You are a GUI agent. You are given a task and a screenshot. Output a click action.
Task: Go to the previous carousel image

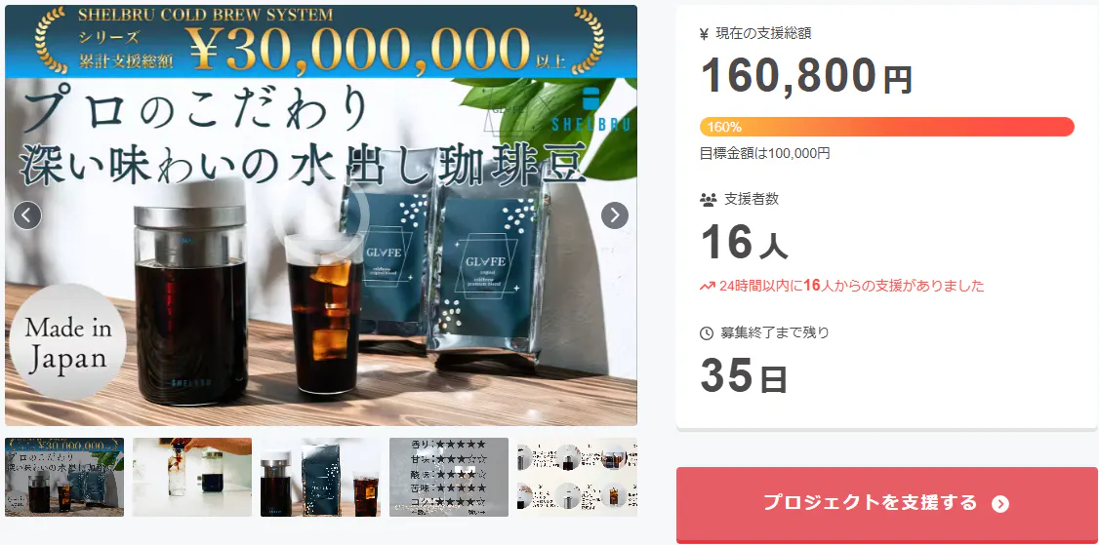point(27,215)
